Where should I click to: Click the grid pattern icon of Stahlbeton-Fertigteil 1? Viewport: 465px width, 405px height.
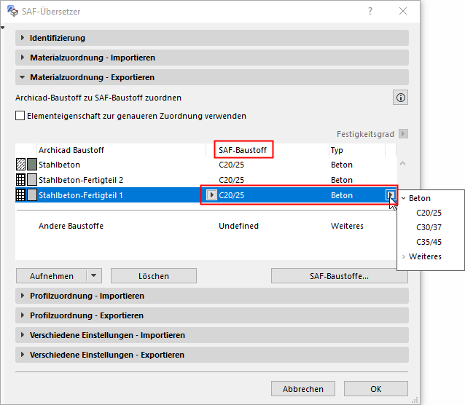[20, 195]
